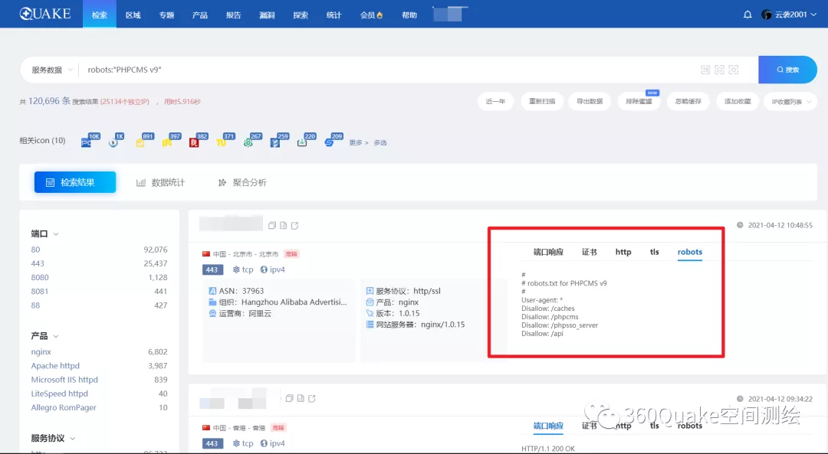Screen dimensions: 828x454
Task: Click the notification bell icon
Action: [x=747, y=15]
